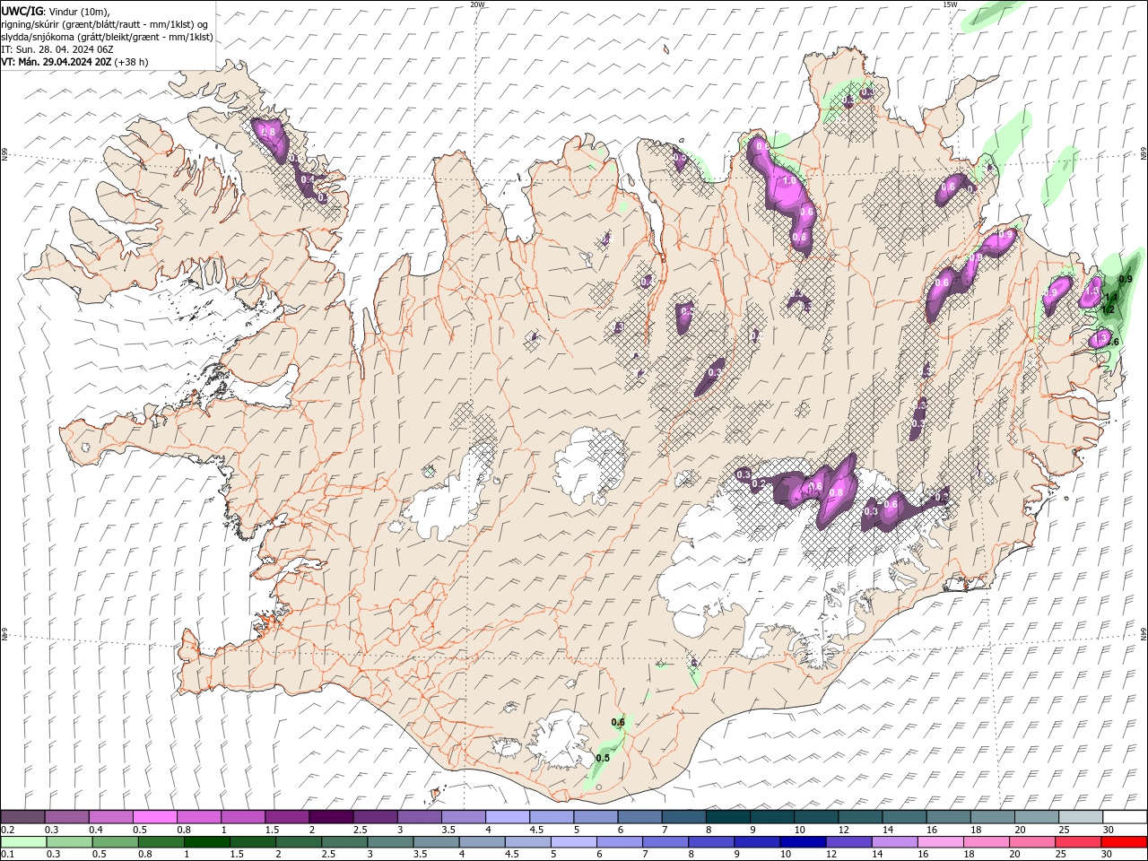
Task: Pick the lower legend swatch labeled 20
Action: (x=1031, y=842)
